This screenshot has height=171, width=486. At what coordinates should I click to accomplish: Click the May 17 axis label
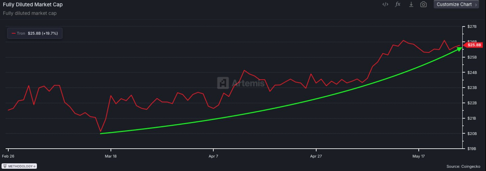point(419,156)
